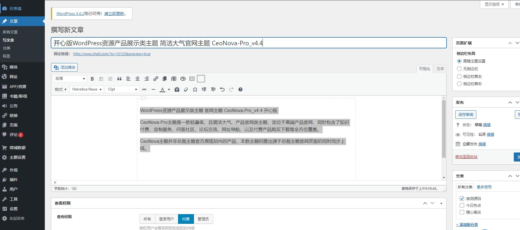Image resolution: width=520 pixels, height=230 pixels.
Task: Click 移动至回收站 link
Action: (466, 157)
